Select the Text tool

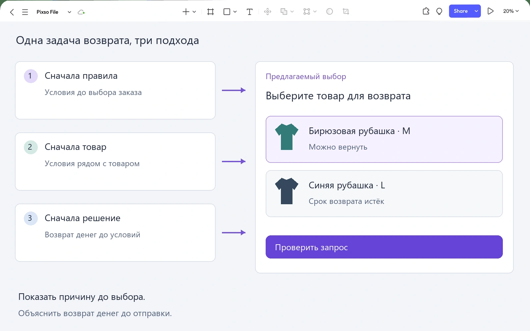pyautogui.click(x=250, y=12)
